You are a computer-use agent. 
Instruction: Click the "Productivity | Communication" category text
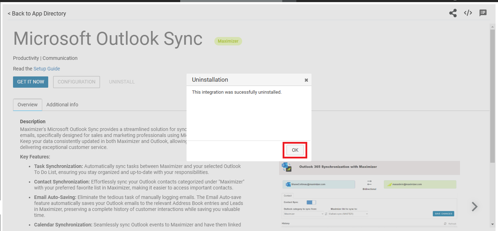45,58
